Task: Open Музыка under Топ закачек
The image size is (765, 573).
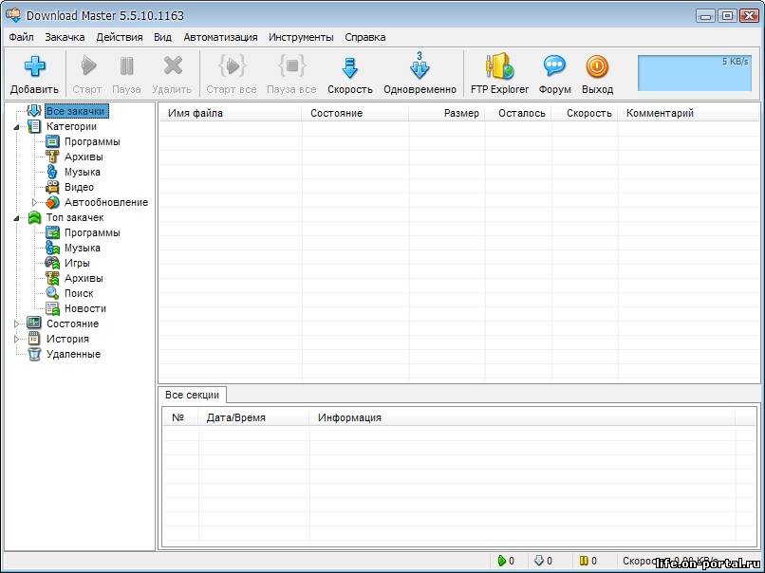Action: (82, 248)
